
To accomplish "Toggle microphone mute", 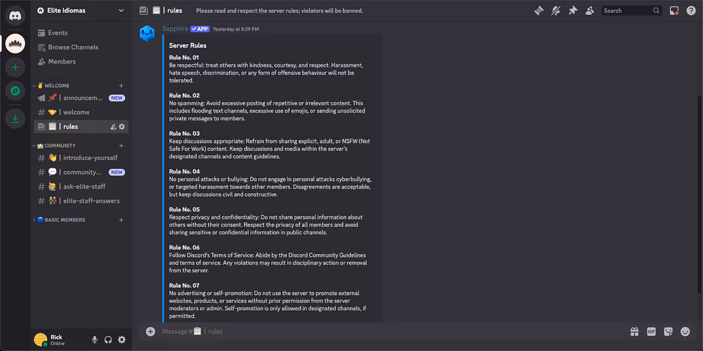I will coord(95,339).
